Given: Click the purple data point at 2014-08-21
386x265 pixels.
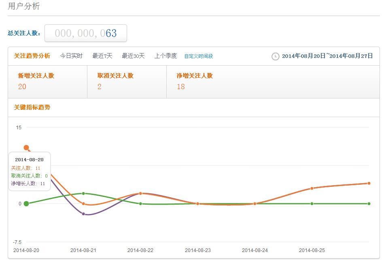Looking at the screenshot, I should [x=83, y=214].
